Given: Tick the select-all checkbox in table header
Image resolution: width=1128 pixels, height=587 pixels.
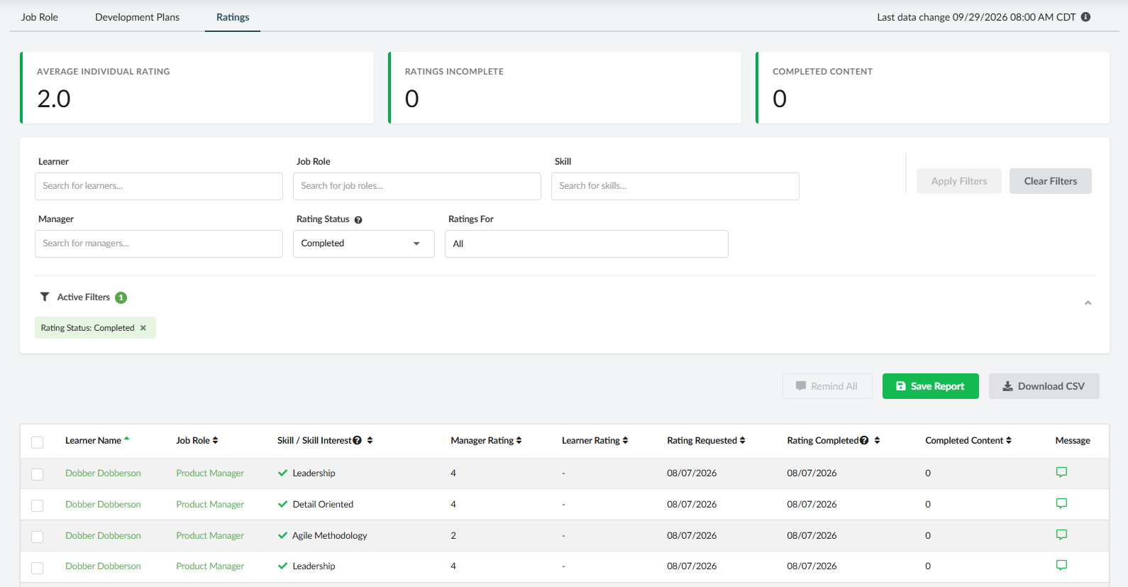Looking at the screenshot, I should [x=38, y=442].
